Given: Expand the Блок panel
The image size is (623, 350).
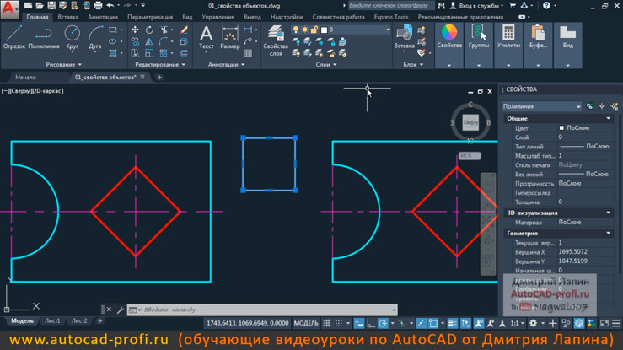Looking at the screenshot, I should (x=413, y=64).
